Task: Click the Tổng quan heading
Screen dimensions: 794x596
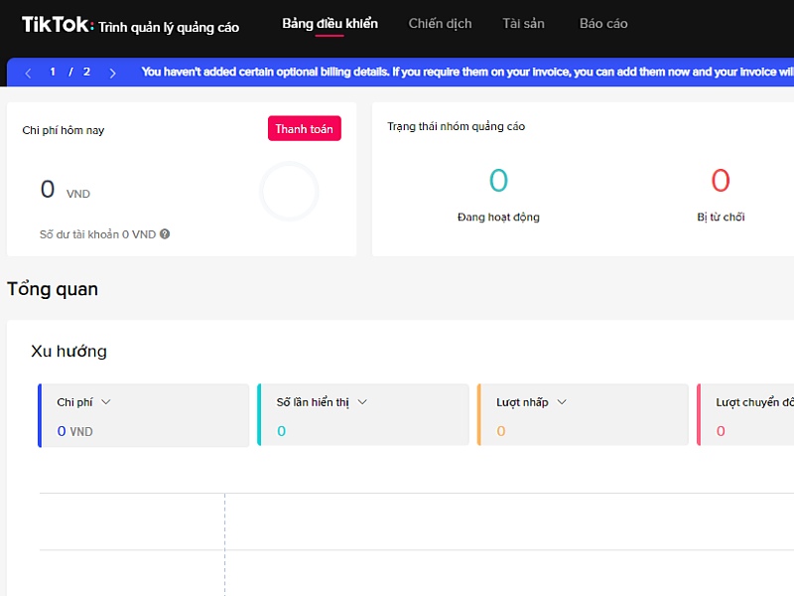Action: 53,289
